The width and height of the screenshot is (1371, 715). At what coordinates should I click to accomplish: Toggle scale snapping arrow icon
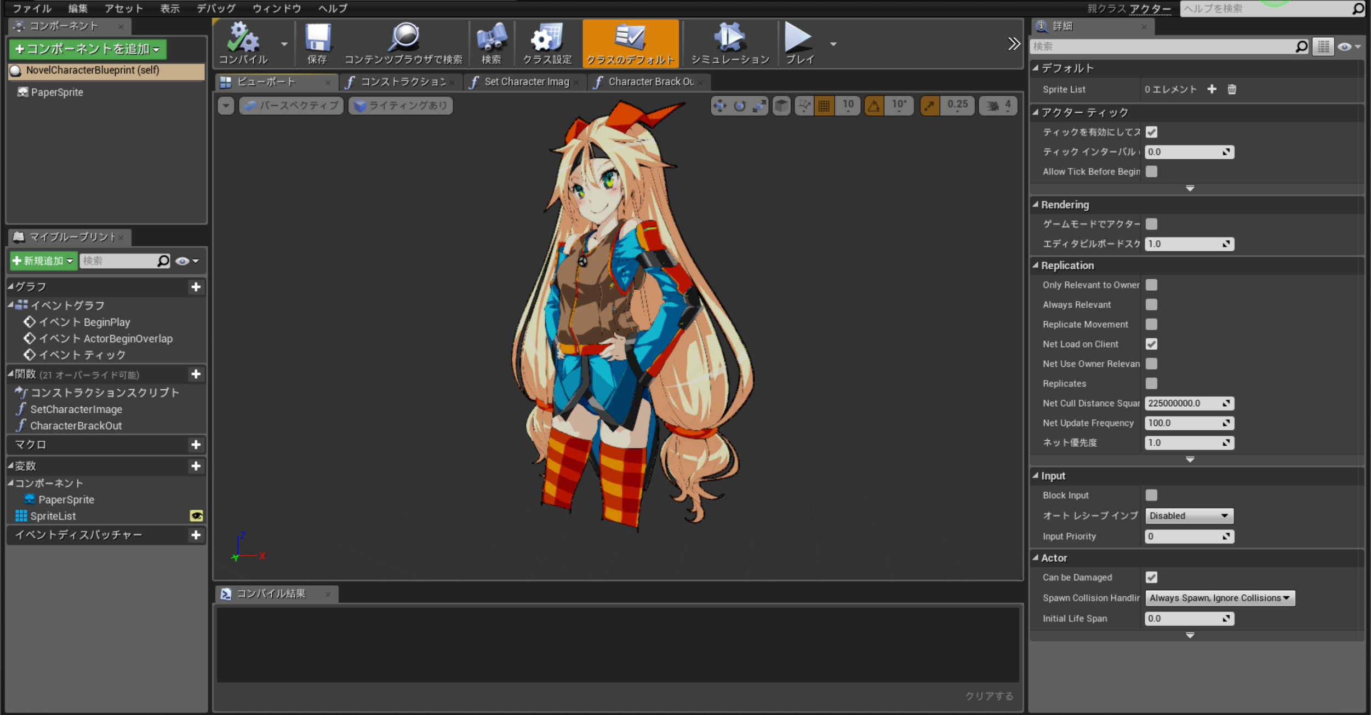(930, 106)
